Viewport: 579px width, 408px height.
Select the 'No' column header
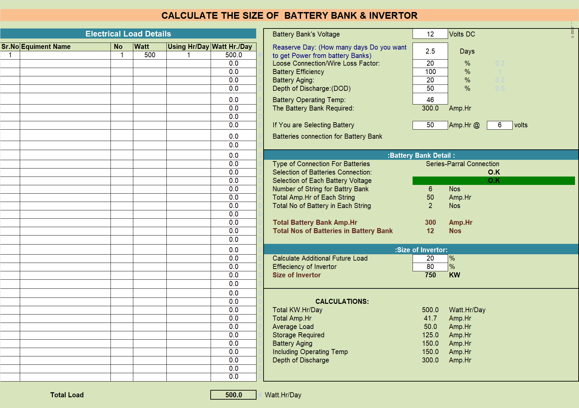122,47
